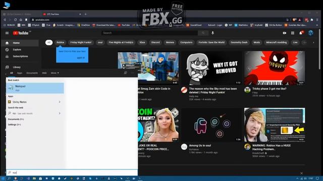Screen dimensions: 323x181
Task: Click the Documents results group
Action: coord(16,119)
